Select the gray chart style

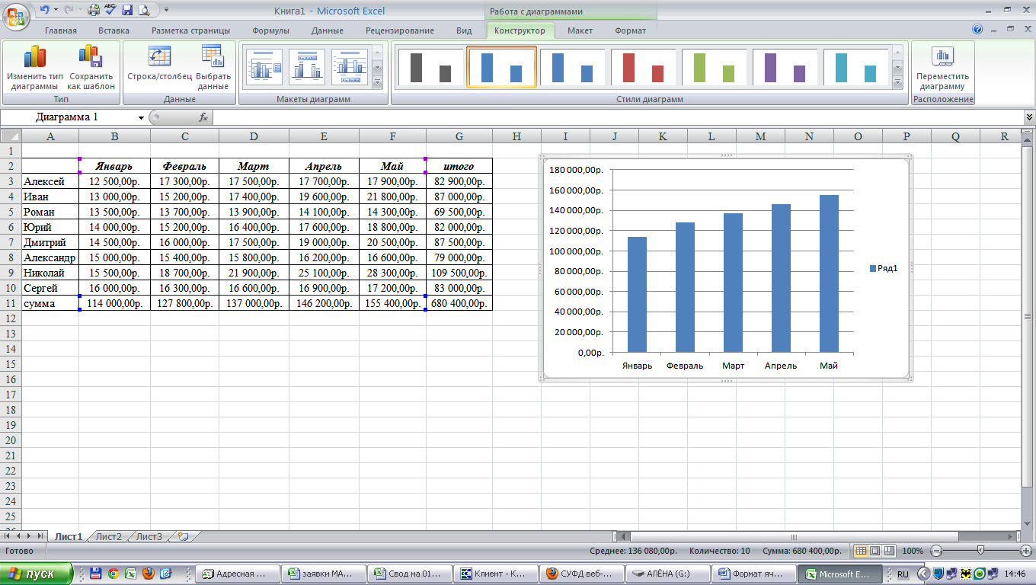point(430,68)
